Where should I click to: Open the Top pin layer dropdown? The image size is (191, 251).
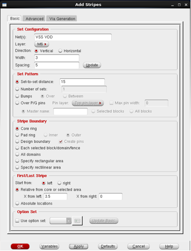[x=88, y=103]
